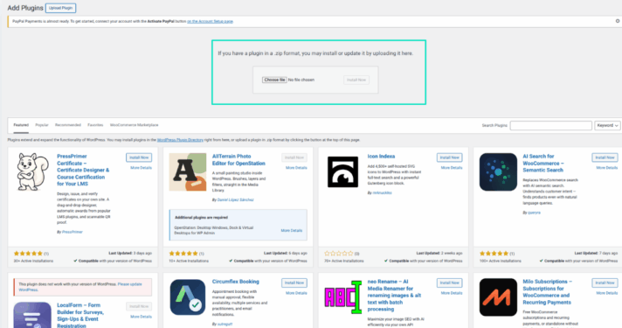Click the disabled Install Now for AllTerrain

tap(294, 157)
